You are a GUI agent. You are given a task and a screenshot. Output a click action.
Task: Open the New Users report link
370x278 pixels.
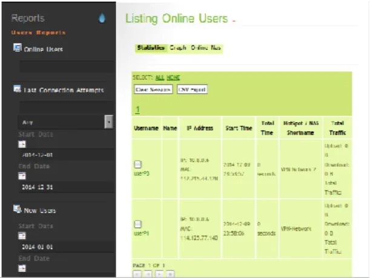(x=40, y=210)
